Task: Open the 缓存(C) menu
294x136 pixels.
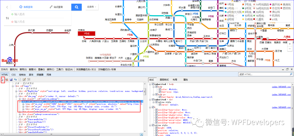Action: point(51,69)
